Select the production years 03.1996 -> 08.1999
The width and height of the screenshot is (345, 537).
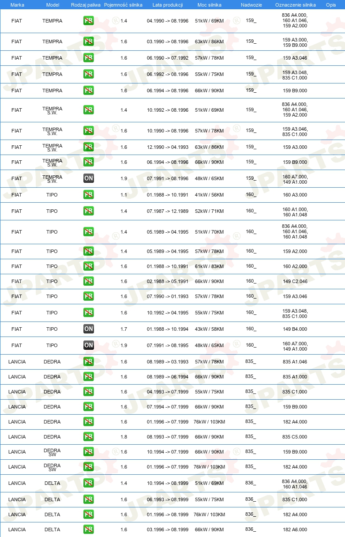click(168, 529)
